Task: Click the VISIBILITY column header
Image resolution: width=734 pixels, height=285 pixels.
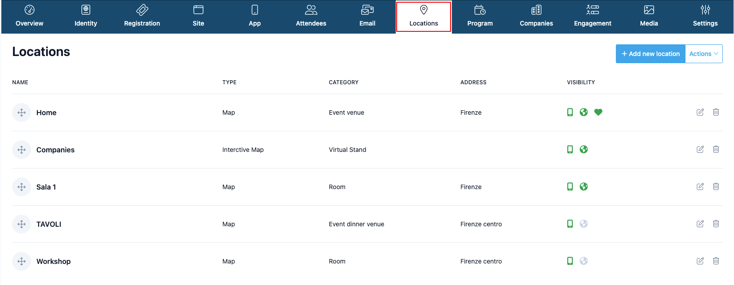Action: [x=581, y=82]
